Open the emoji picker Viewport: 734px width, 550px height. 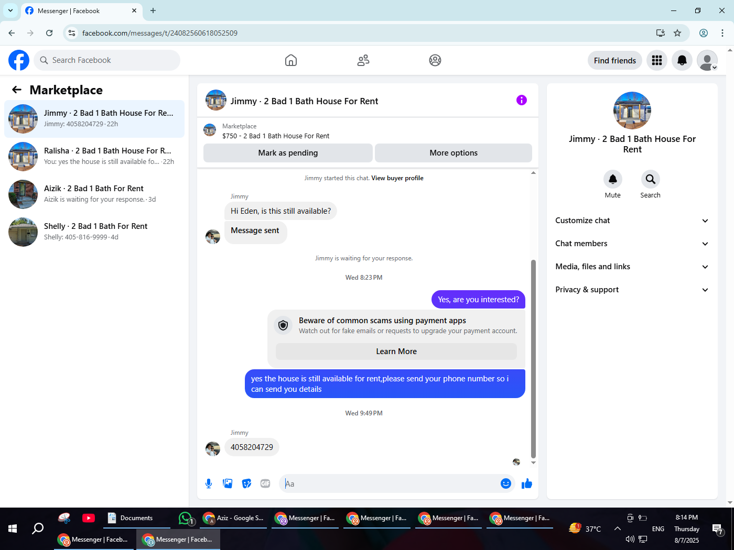point(506,483)
